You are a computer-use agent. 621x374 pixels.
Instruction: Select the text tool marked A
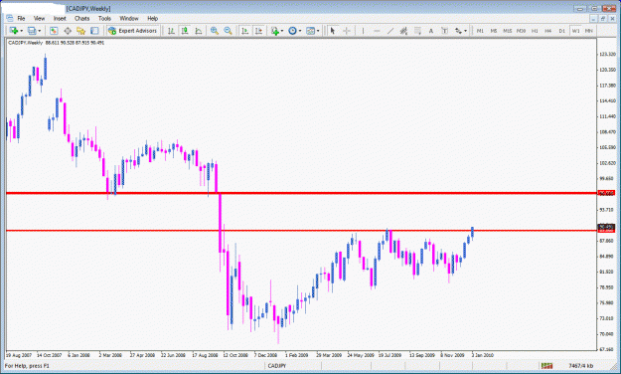point(431,31)
